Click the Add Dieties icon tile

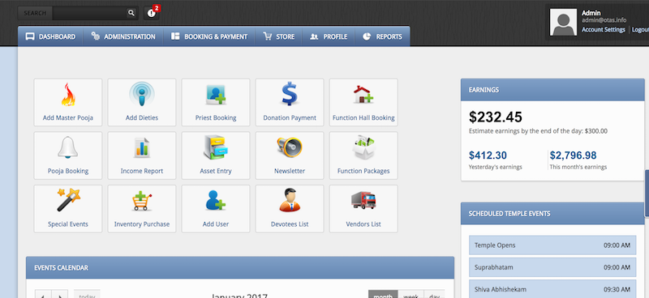pos(142,102)
